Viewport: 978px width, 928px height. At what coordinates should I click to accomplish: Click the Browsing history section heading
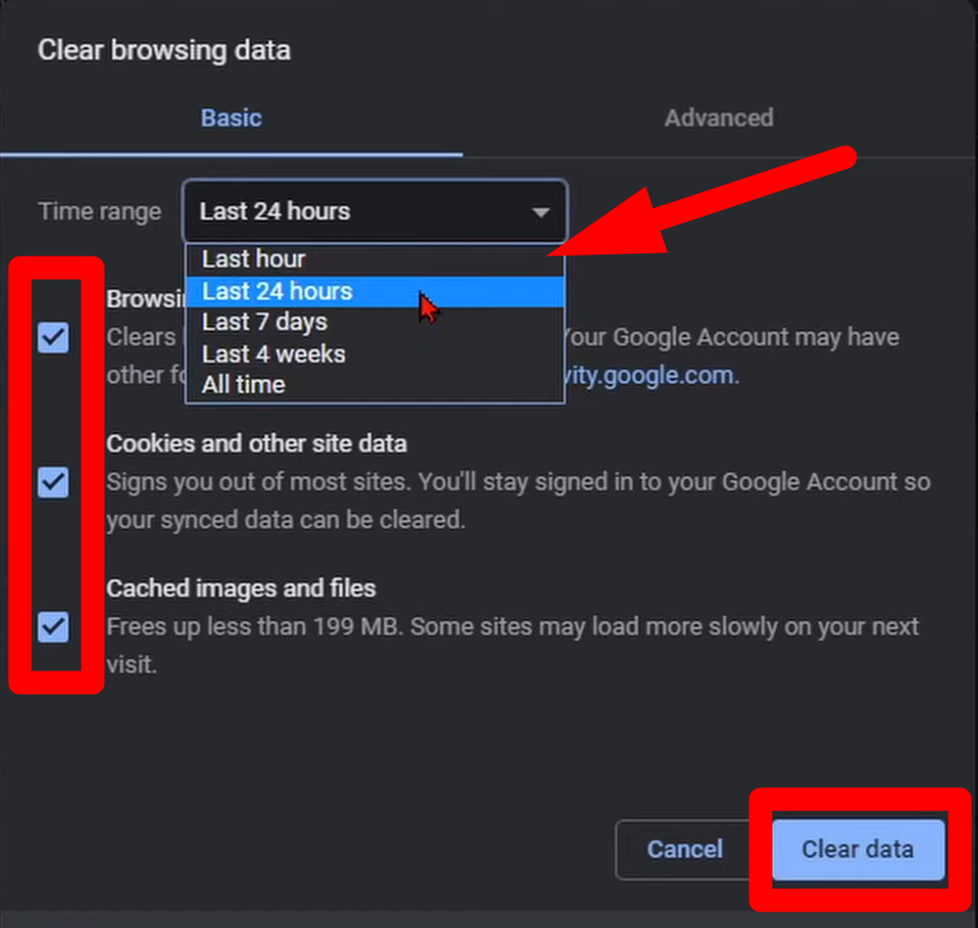146,298
